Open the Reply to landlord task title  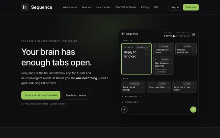click(130, 54)
